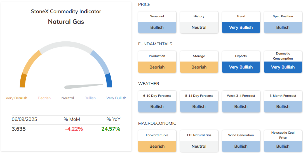The image size is (303, 153).
Task: Click the 3-Month Forecast card
Action: pos(283,102)
